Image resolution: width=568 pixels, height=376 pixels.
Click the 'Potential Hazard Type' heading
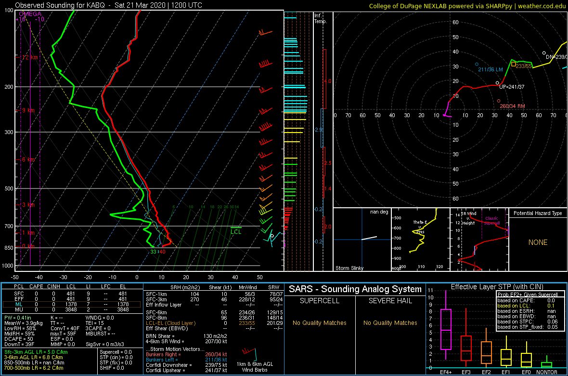(538, 213)
